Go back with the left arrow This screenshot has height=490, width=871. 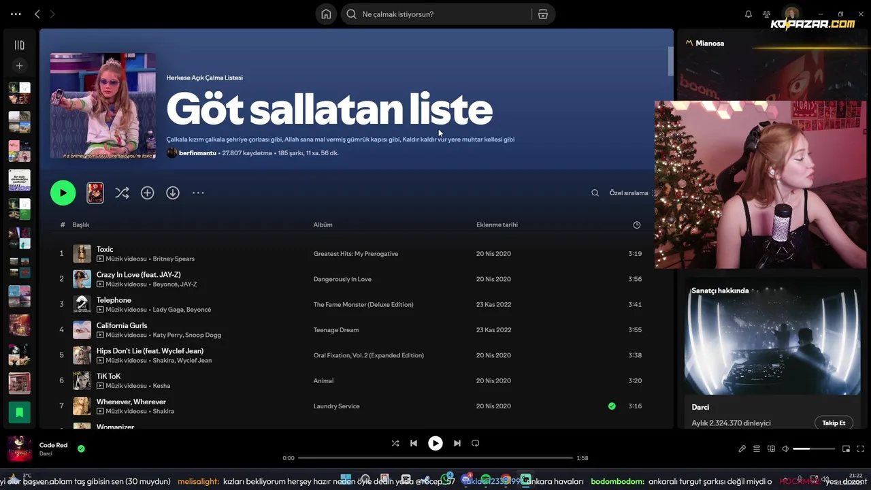coord(37,14)
